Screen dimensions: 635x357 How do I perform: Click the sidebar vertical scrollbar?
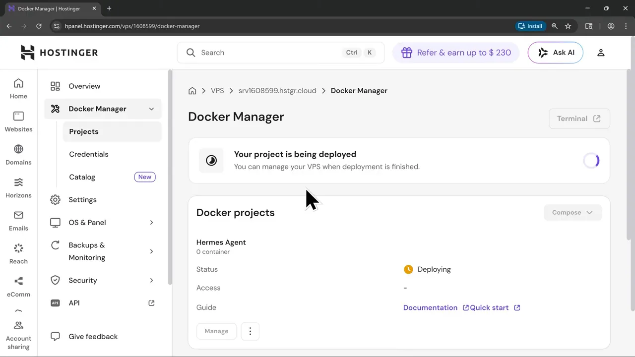point(170,177)
